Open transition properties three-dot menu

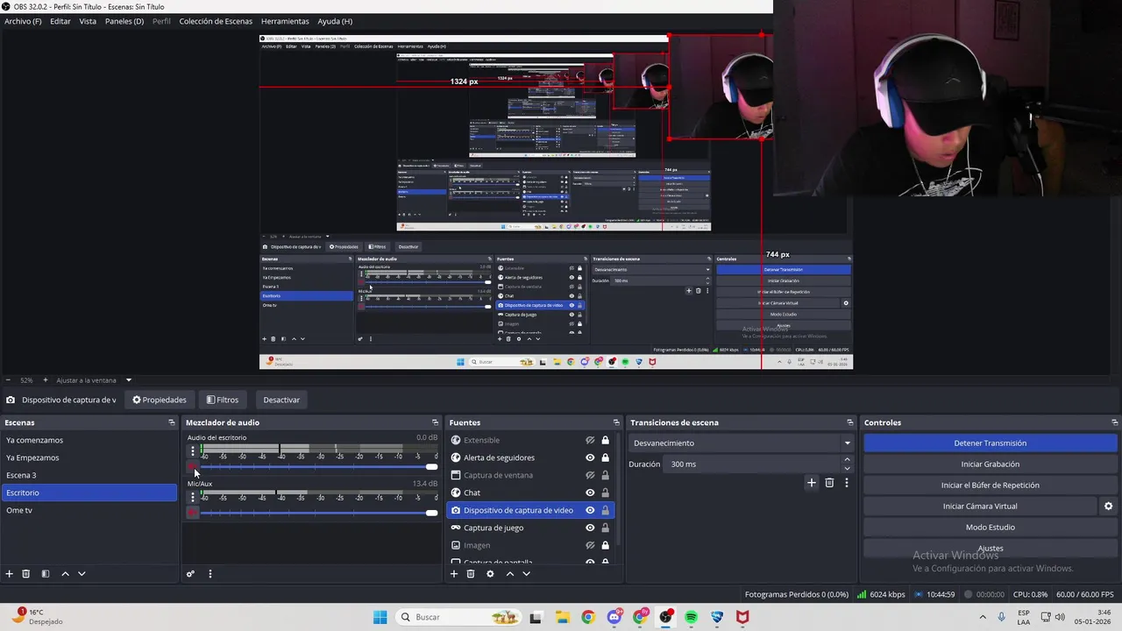[846, 483]
